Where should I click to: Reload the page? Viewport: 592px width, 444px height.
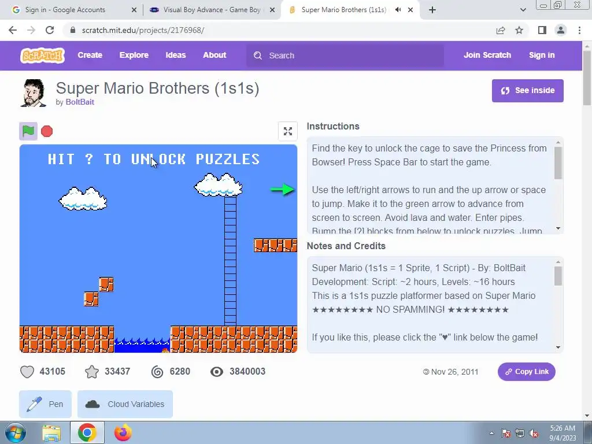(x=50, y=30)
